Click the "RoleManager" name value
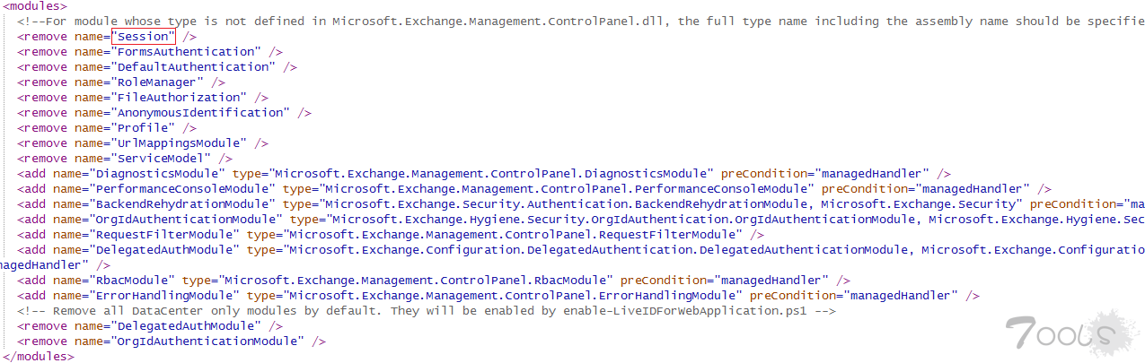1145x363 pixels. pos(157,82)
